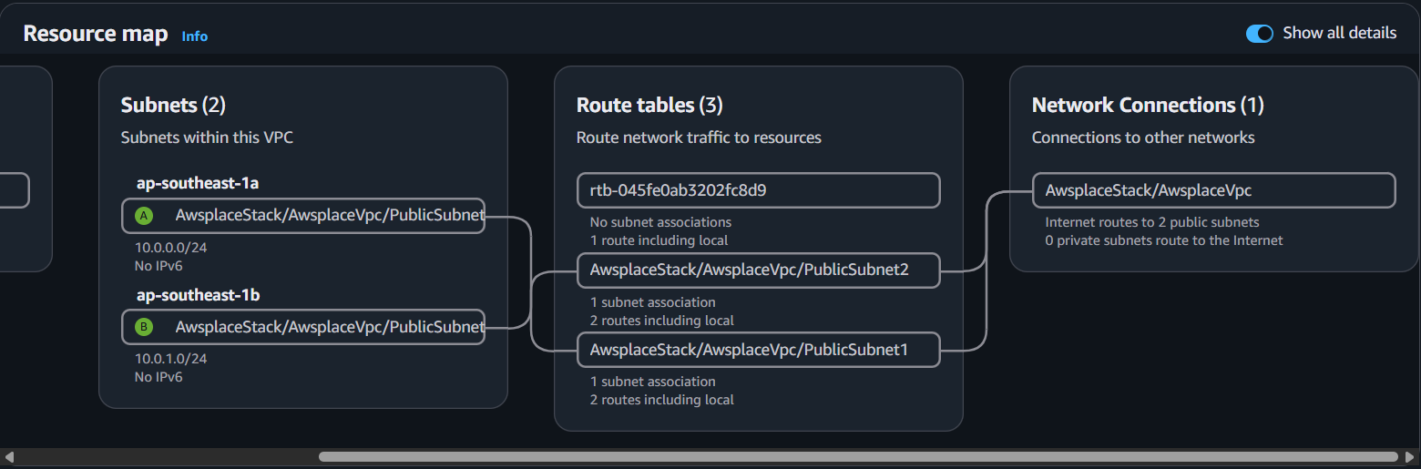Click the 1 route including local text
1421x469 pixels.
tap(659, 240)
